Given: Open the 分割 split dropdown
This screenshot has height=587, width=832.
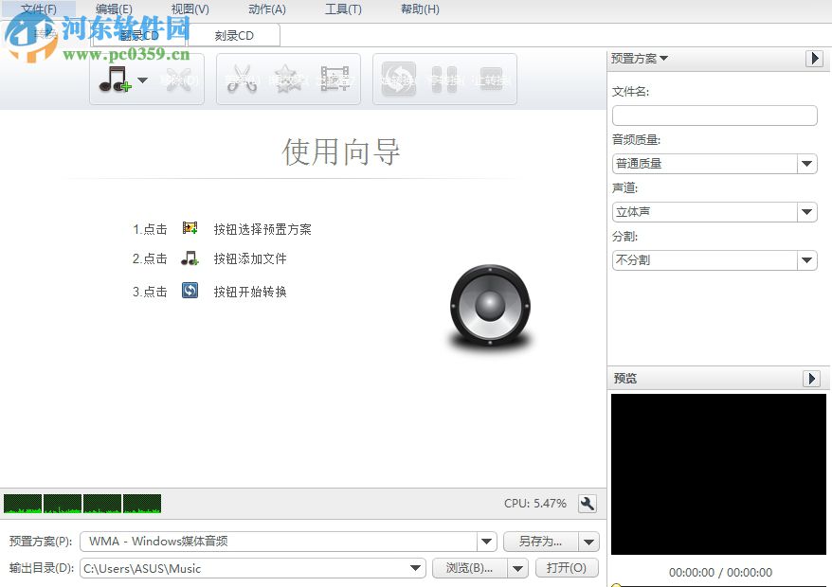Looking at the screenshot, I should pyautogui.click(x=806, y=260).
